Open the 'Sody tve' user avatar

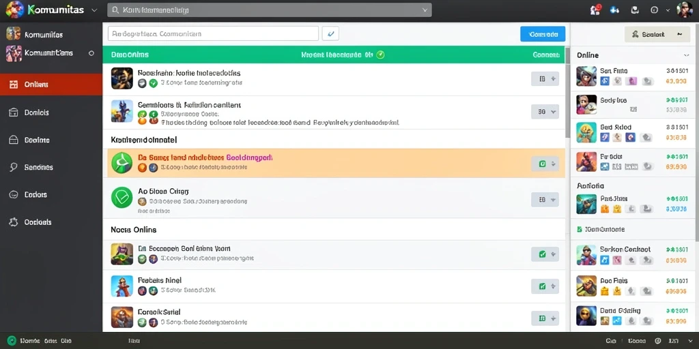586,104
